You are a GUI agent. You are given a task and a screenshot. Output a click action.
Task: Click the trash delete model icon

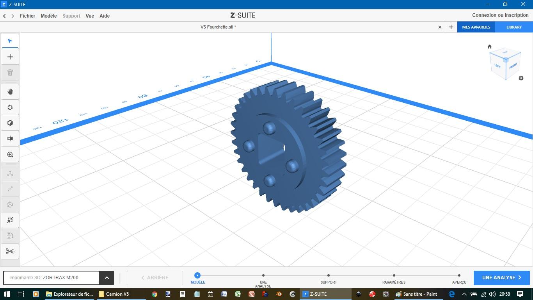pos(10,73)
